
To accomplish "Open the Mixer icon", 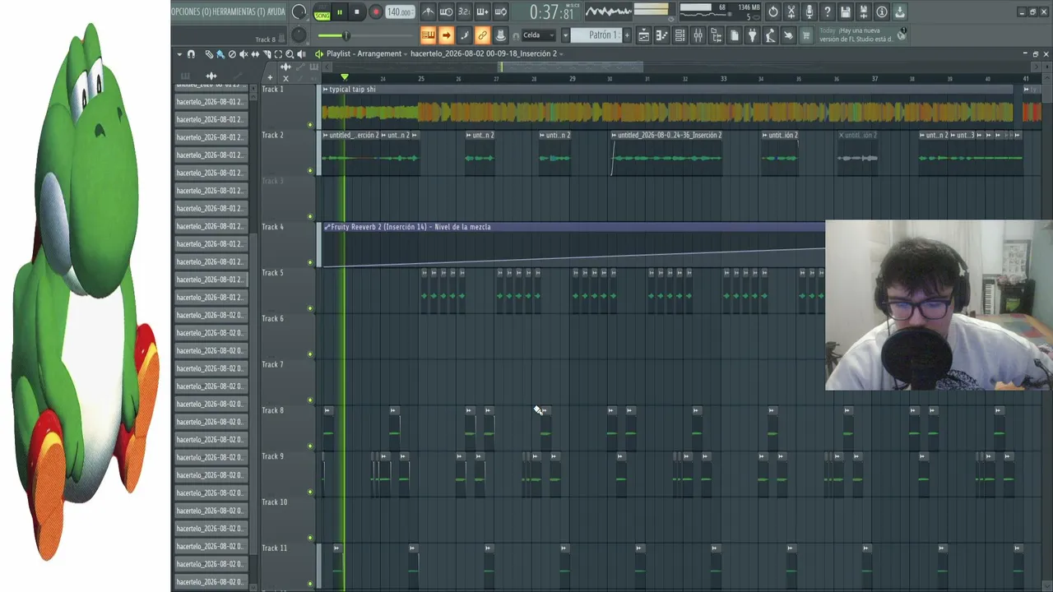I will pos(698,35).
